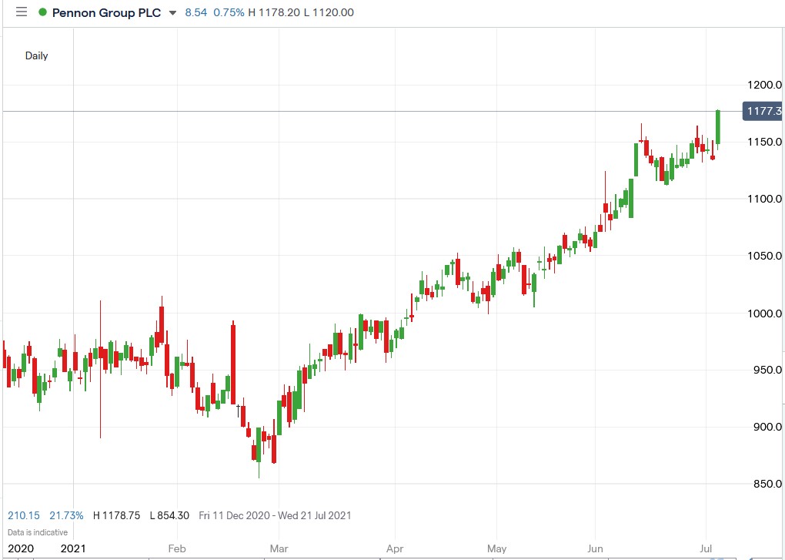Image resolution: width=785 pixels, height=560 pixels.
Task: Click the 1200.0 price axis label
Action: click(763, 86)
